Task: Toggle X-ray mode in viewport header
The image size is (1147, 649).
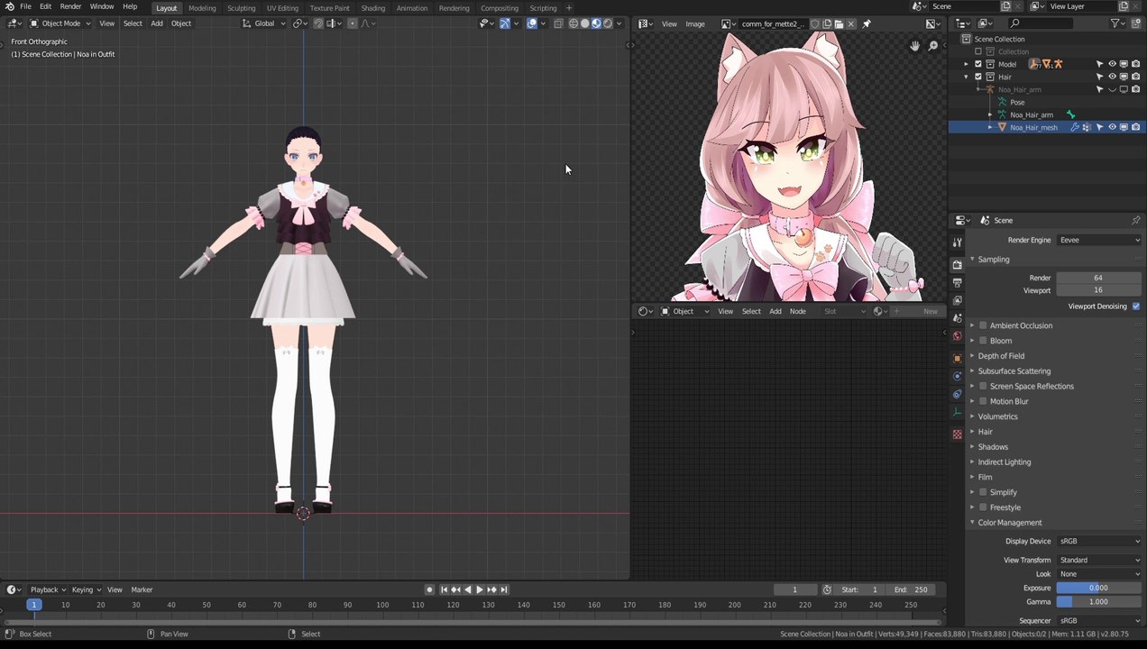Action: pyautogui.click(x=558, y=23)
